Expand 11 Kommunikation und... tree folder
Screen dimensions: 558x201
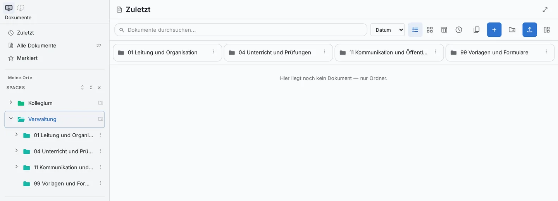16,167
